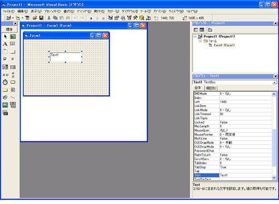Viewport: 279px width, 204px height.
Task: Open the Menu Editor from the toolbar
Action: click(x=27, y=18)
